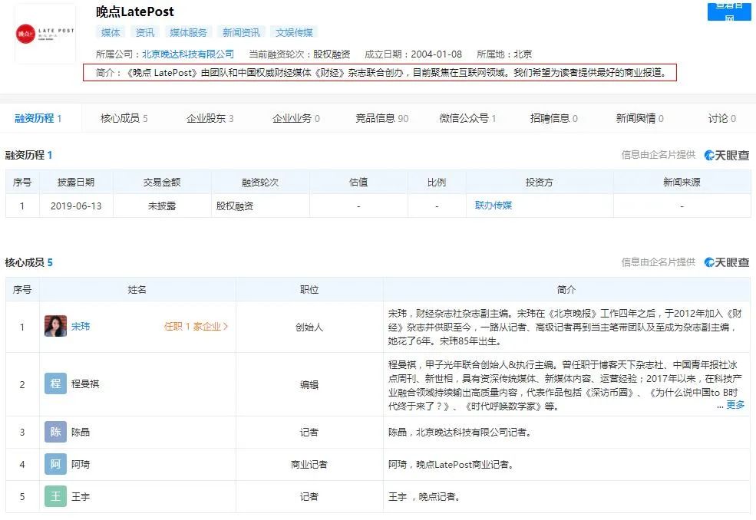The width and height of the screenshot is (756, 520).
Task: Click the 新闻资讯 tag
Action: click(241, 32)
